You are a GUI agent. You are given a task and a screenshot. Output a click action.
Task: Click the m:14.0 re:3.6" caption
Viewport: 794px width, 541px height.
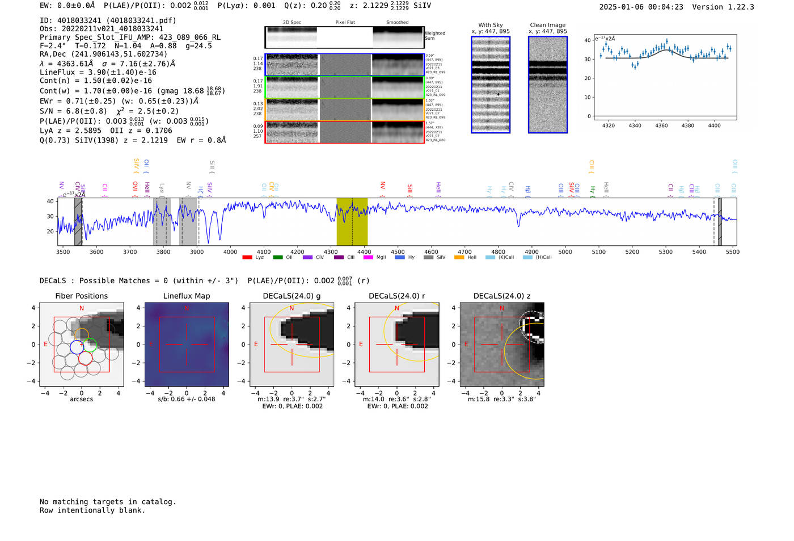coord(397,399)
